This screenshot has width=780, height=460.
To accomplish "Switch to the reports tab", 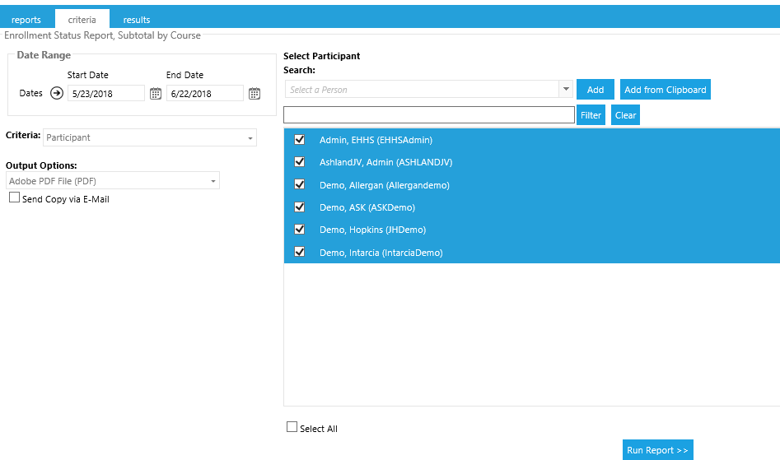I will tap(26, 20).
